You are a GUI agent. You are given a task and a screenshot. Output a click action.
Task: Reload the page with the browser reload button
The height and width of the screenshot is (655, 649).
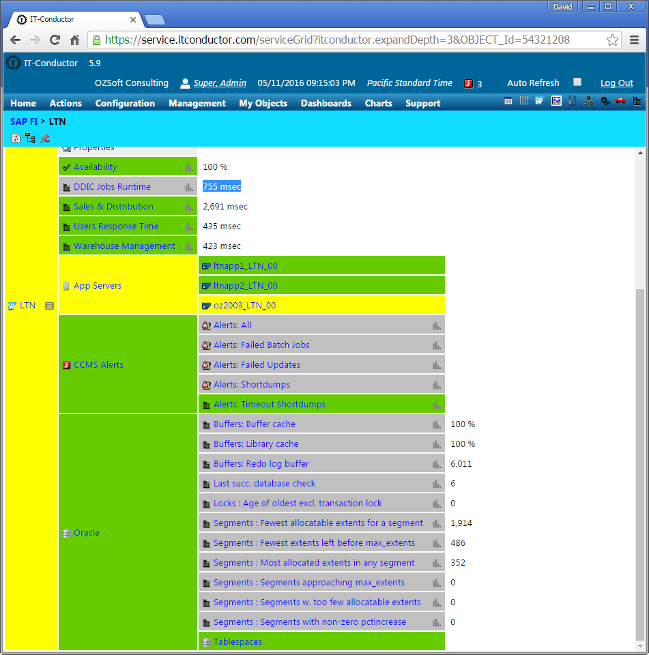click(55, 40)
